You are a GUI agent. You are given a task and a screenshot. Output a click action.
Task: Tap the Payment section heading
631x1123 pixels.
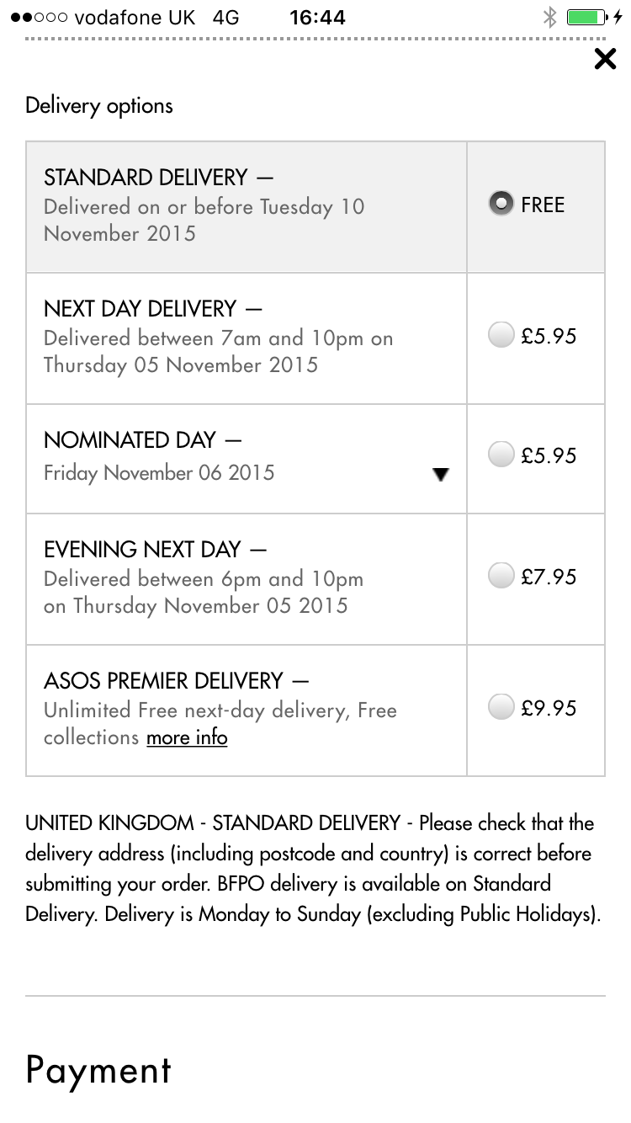98,1070
